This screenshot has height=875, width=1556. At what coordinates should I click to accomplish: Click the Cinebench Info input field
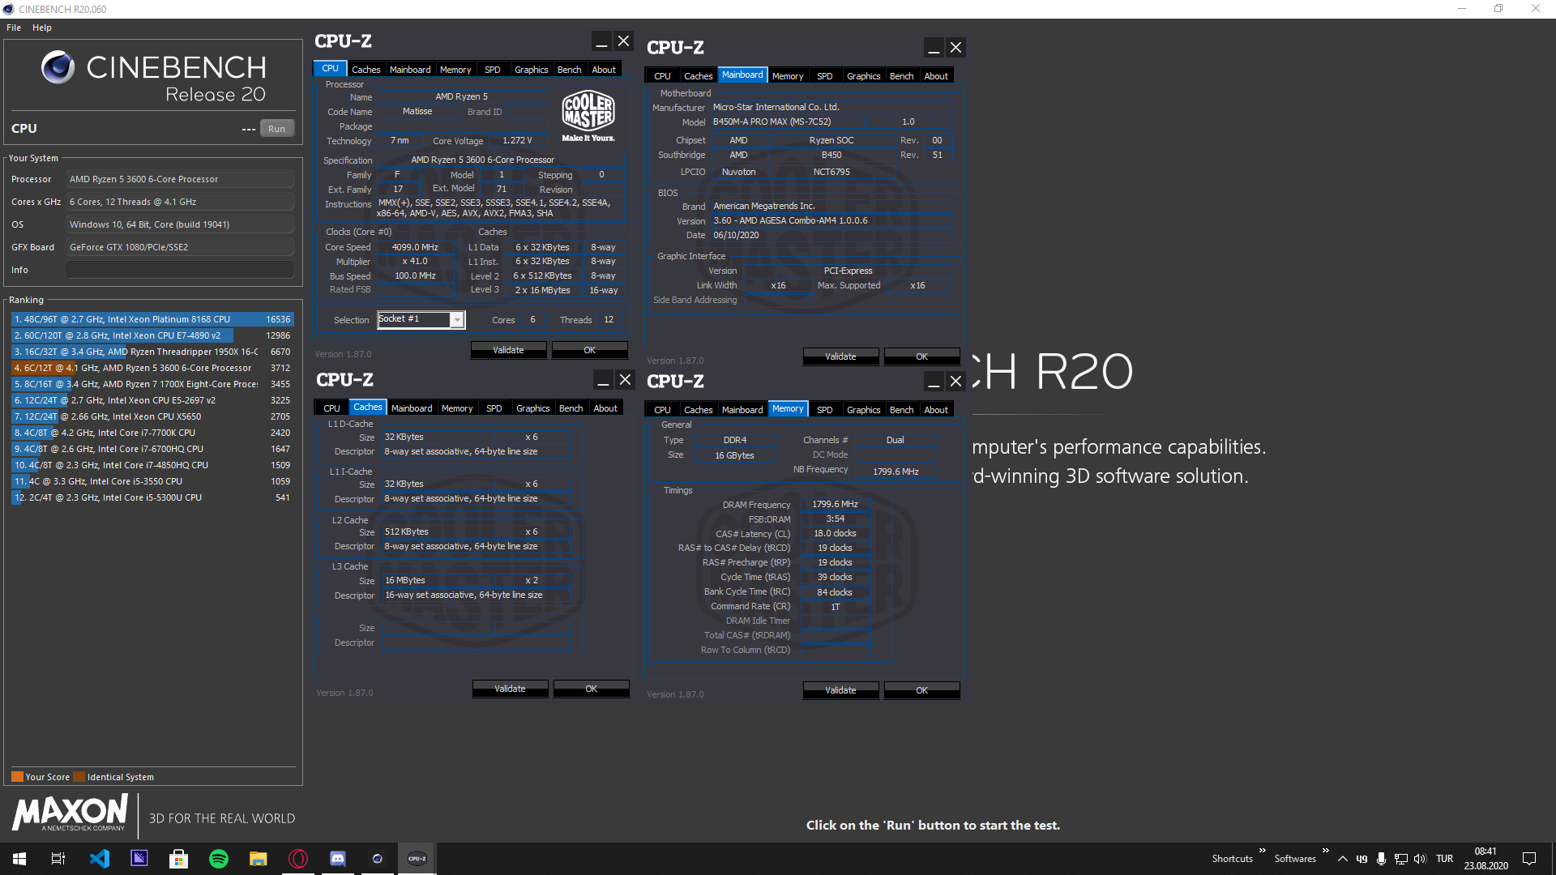point(180,270)
